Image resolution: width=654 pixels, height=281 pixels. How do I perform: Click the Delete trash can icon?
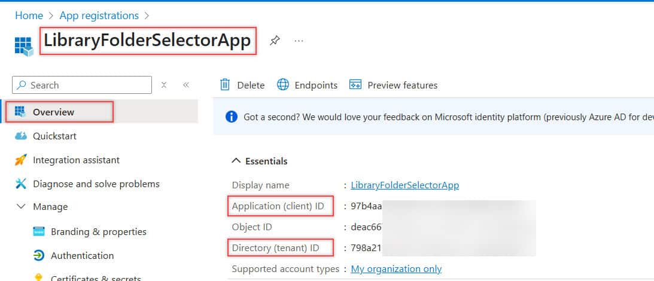coord(225,85)
